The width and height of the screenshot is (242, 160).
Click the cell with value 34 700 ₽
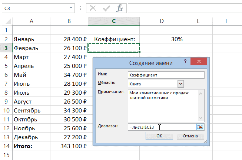tap(69, 75)
